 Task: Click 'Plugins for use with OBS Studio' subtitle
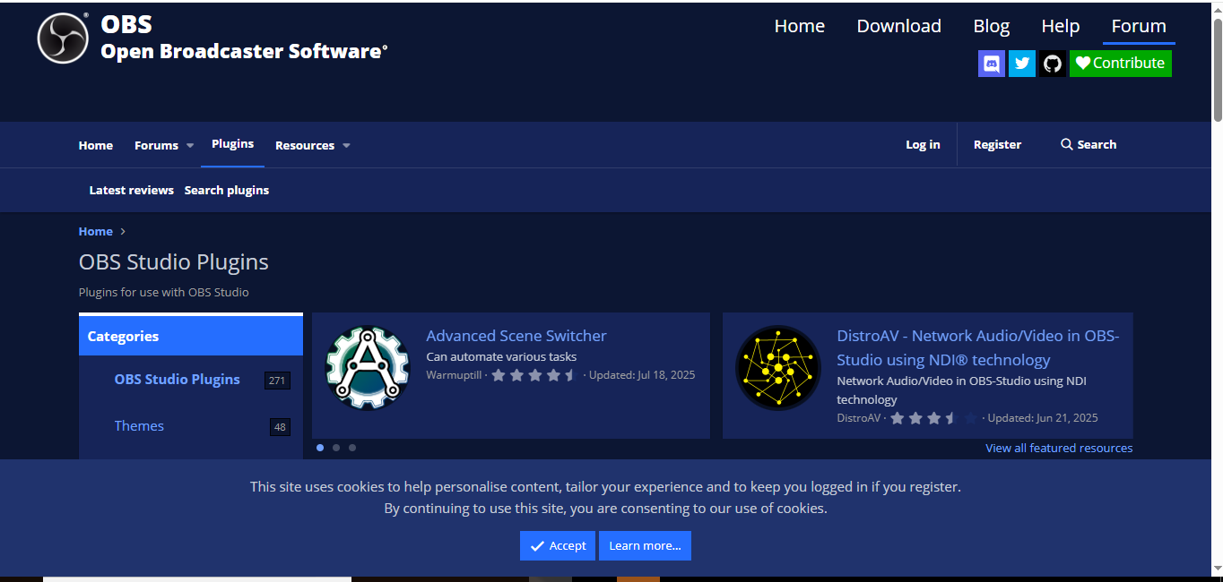click(x=164, y=293)
